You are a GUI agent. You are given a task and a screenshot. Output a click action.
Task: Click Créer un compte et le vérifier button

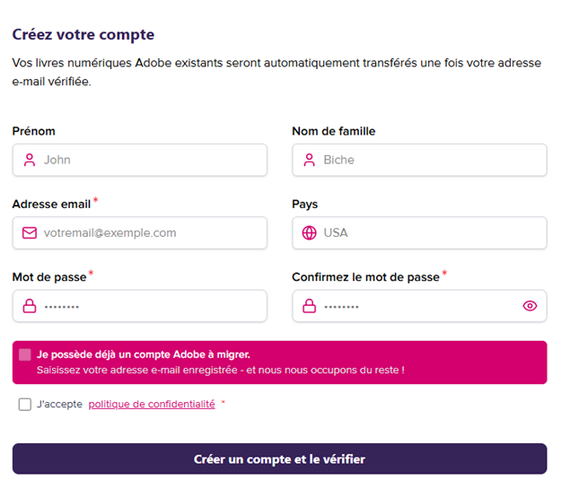pyautogui.click(x=279, y=458)
